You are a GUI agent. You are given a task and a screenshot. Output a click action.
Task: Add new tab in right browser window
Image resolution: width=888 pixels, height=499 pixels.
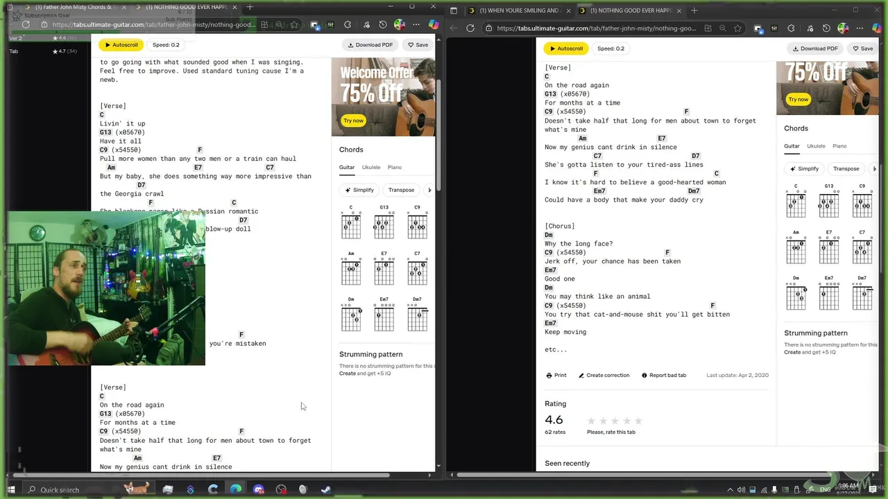(x=694, y=10)
